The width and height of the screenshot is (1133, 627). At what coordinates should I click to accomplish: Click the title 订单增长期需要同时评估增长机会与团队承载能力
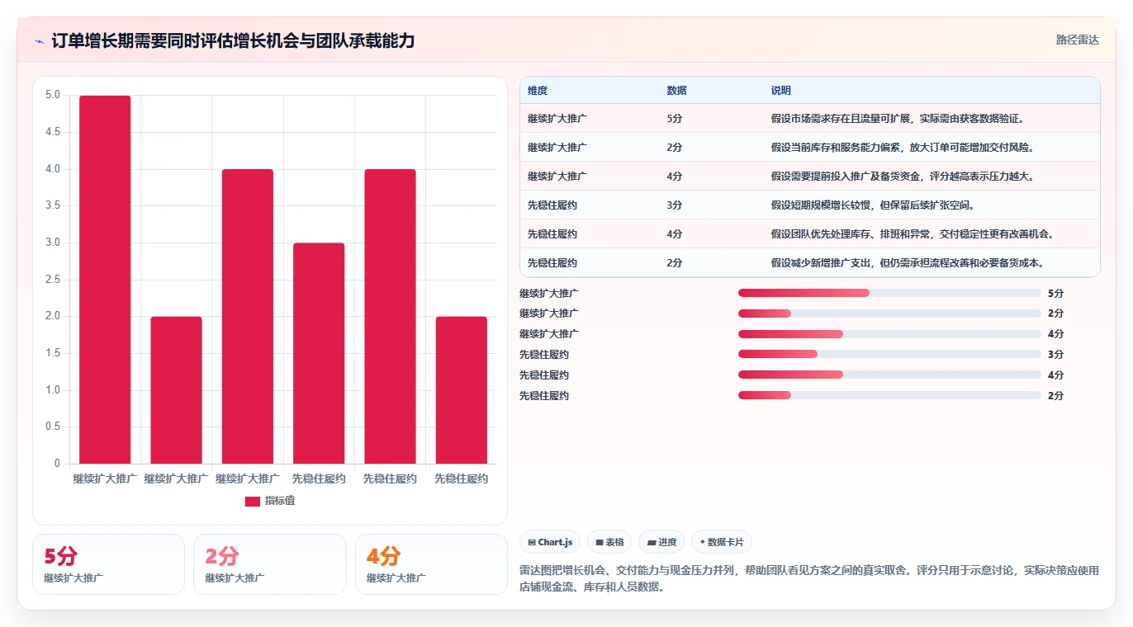click(234, 40)
